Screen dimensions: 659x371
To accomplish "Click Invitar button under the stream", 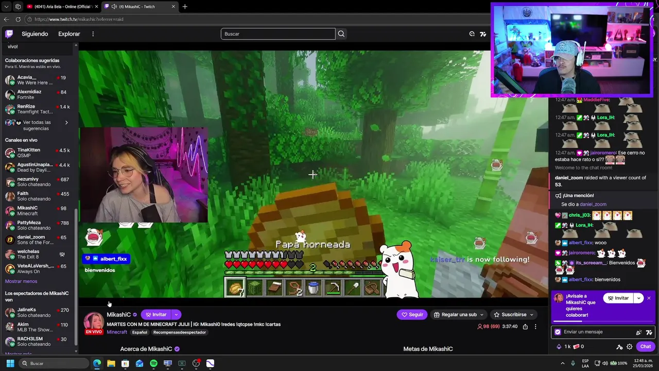I will click(x=156, y=314).
